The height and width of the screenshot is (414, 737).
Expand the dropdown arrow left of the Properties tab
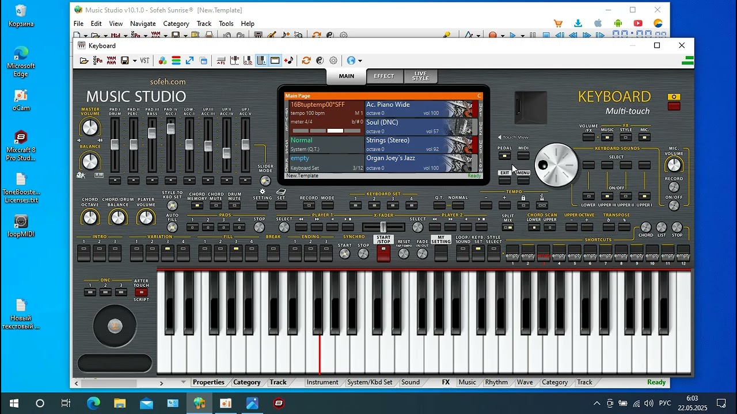(184, 382)
